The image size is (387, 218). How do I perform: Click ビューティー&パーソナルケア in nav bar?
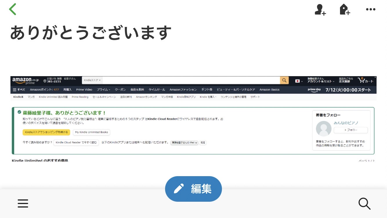coord(236,90)
